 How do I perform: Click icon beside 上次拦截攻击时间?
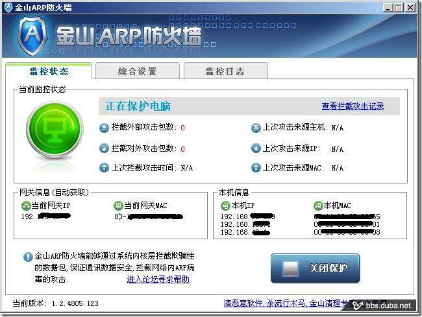pos(104,168)
